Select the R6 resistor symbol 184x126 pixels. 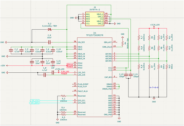[x=149, y=48]
